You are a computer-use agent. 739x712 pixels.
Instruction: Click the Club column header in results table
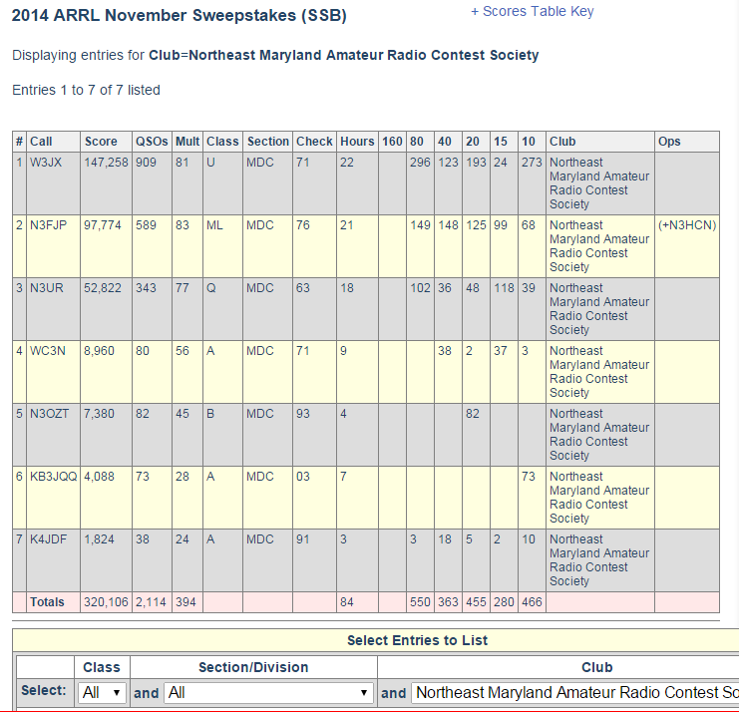point(562,142)
